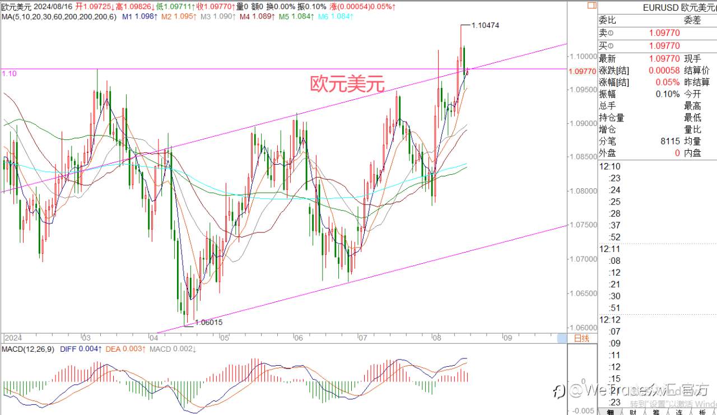Click the circled-1 marker next to 卖
Viewport: 717px width, 415px height.
[x=612, y=33]
